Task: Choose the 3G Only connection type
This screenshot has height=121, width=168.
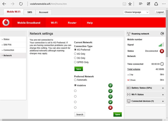Action: click(75, 58)
